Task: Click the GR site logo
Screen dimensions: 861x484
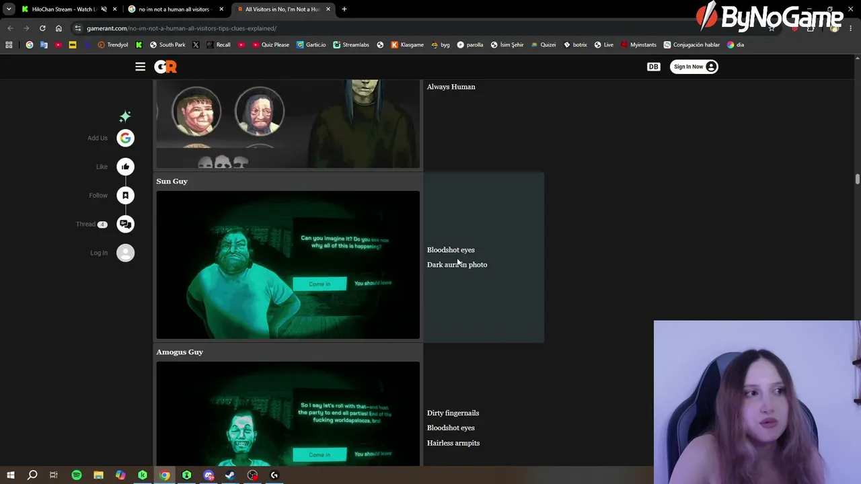Action: tap(165, 67)
